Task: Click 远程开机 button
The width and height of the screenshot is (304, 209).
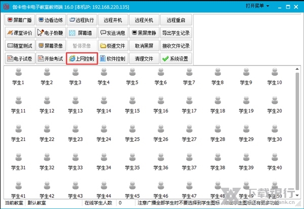Action: click(x=113, y=20)
